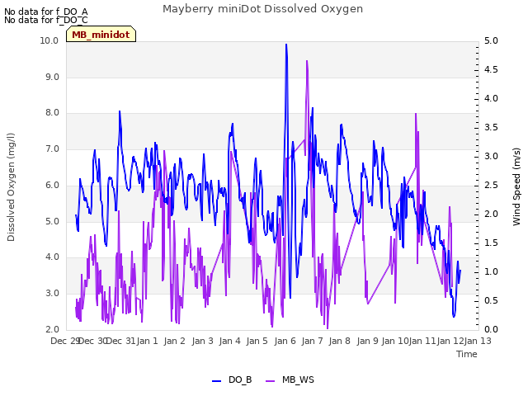
Task: Click the 9.0 left axis tick label
Action: [52, 77]
